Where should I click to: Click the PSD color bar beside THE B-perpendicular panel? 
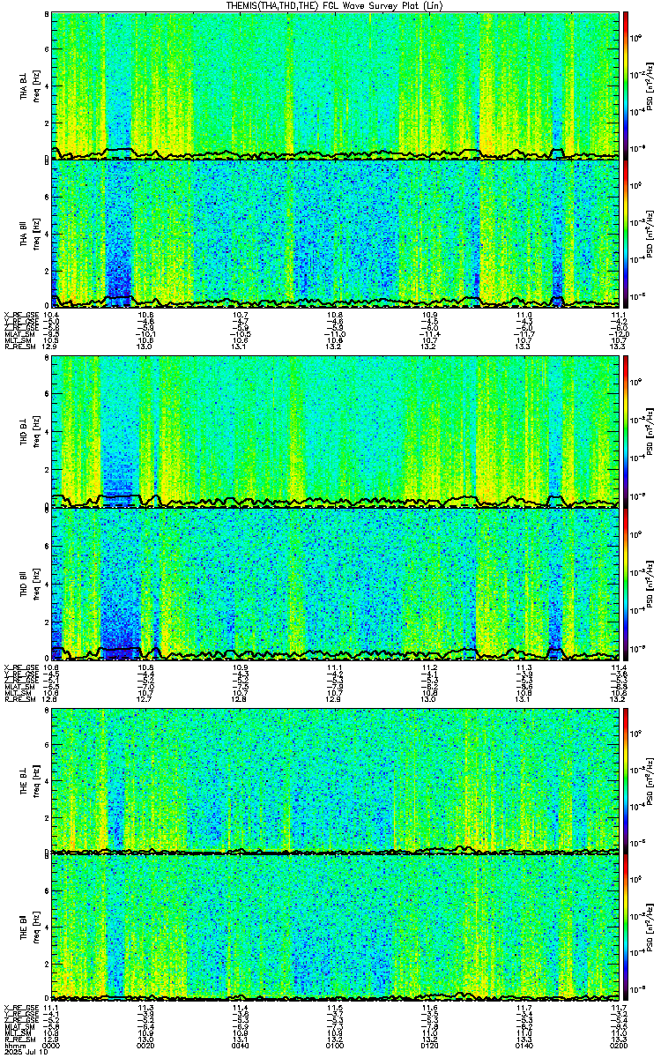[626, 779]
